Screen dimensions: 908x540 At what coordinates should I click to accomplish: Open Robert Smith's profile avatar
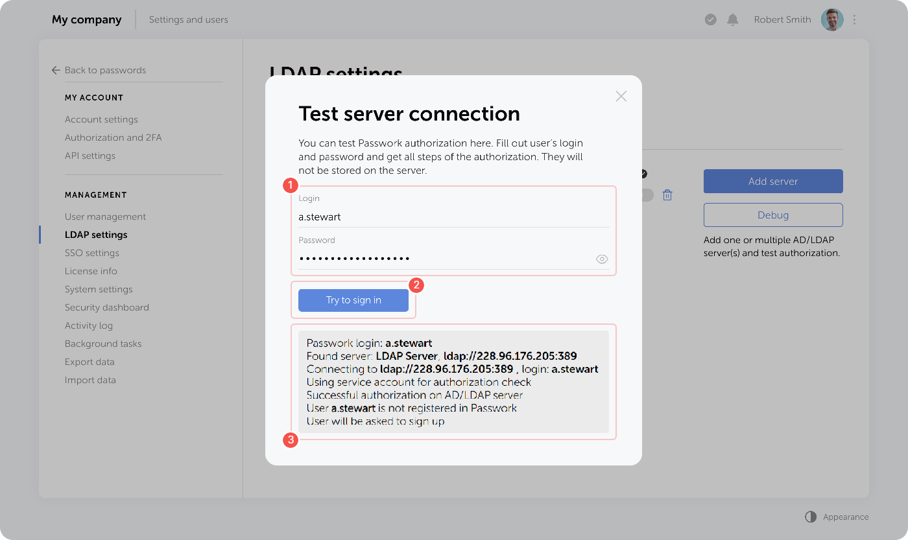pyautogui.click(x=831, y=19)
